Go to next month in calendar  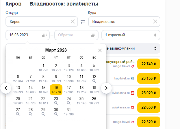click(106, 88)
